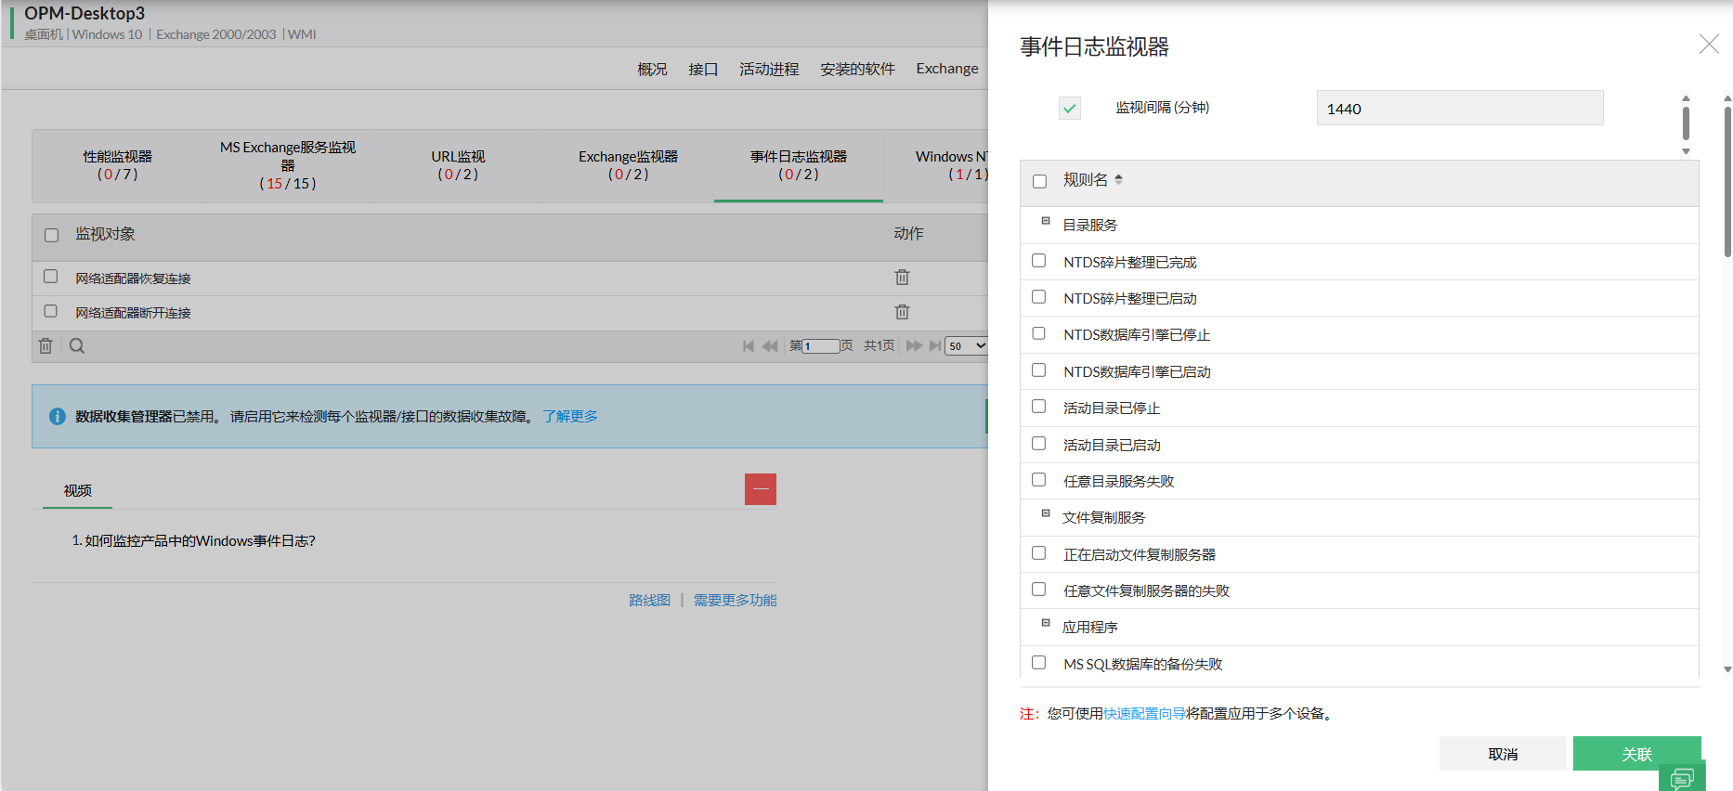
Task: Go to next page arrow in pager
Action: pos(914,346)
